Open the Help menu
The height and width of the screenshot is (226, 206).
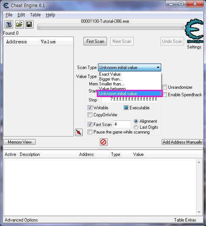tap(50, 15)
